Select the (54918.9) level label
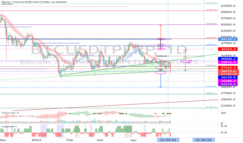 tap(211, 24)
